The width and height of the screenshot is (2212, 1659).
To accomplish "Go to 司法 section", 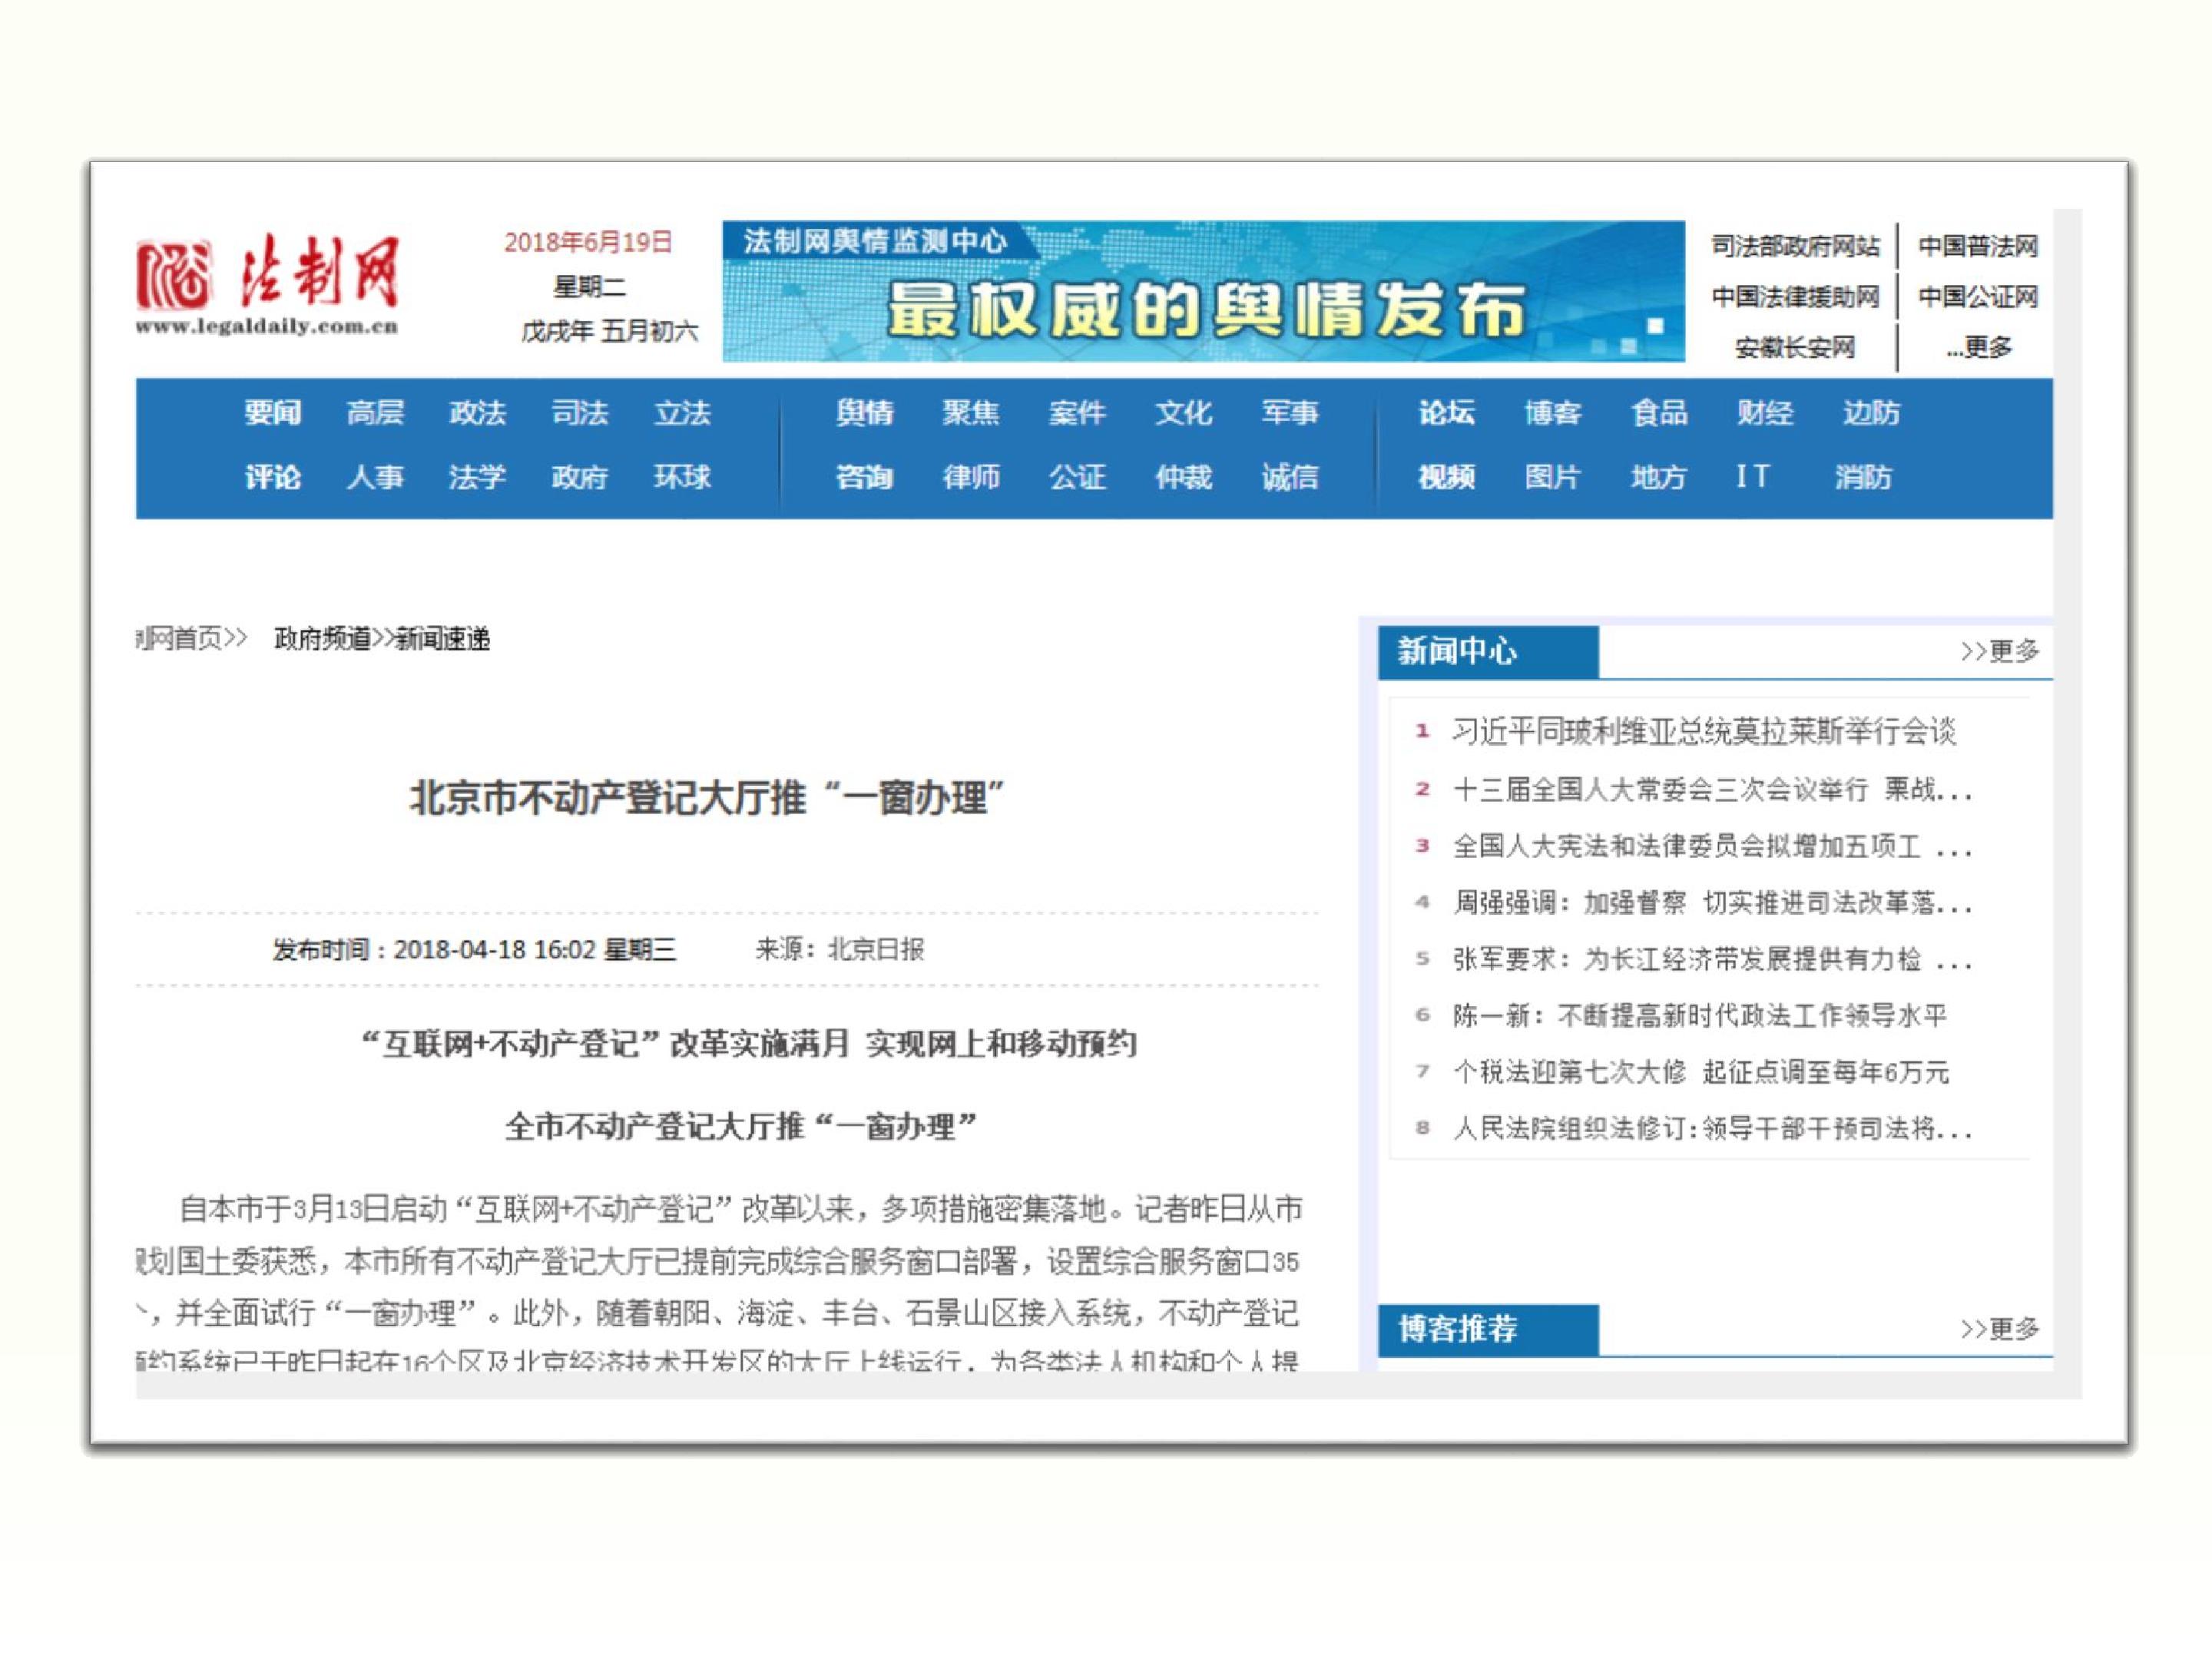I will [580, 412].
